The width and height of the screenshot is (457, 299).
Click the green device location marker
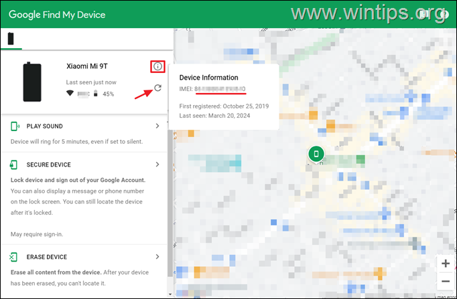coord(316,154)
